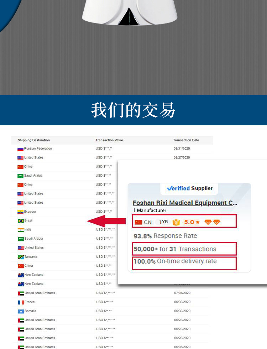The image size is (267, 349).
Task: Click the Russian Federation destination text
Action: (38, 149)
